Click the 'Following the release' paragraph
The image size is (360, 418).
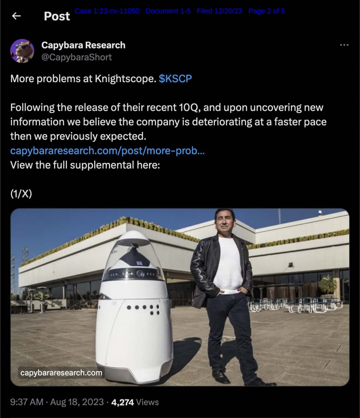pyautogui.click(x=169, y=122)
